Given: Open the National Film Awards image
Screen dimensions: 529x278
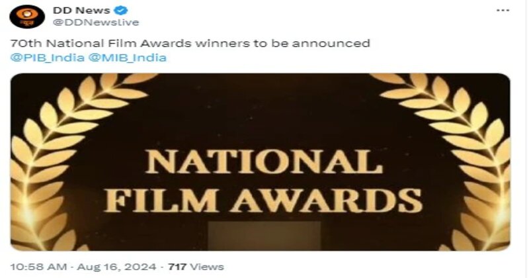Looking at the screenshot, I should [x=261, y=162].
